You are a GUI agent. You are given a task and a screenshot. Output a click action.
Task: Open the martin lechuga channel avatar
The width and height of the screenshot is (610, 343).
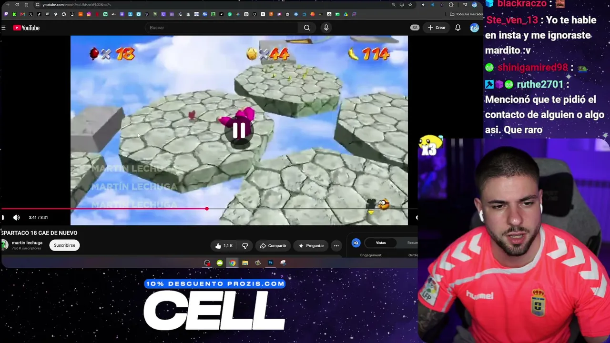click(4, 245)
